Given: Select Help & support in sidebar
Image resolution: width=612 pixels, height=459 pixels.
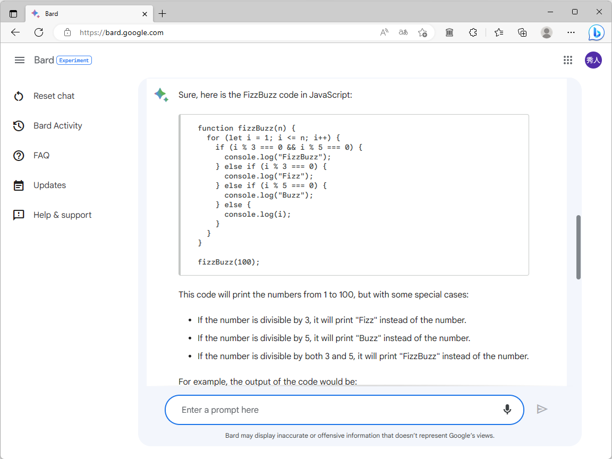Looking at the screenshot, I should click(63, 215).
